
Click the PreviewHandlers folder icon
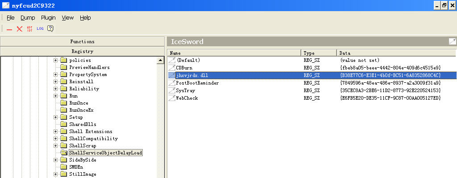tap(63, 67)
